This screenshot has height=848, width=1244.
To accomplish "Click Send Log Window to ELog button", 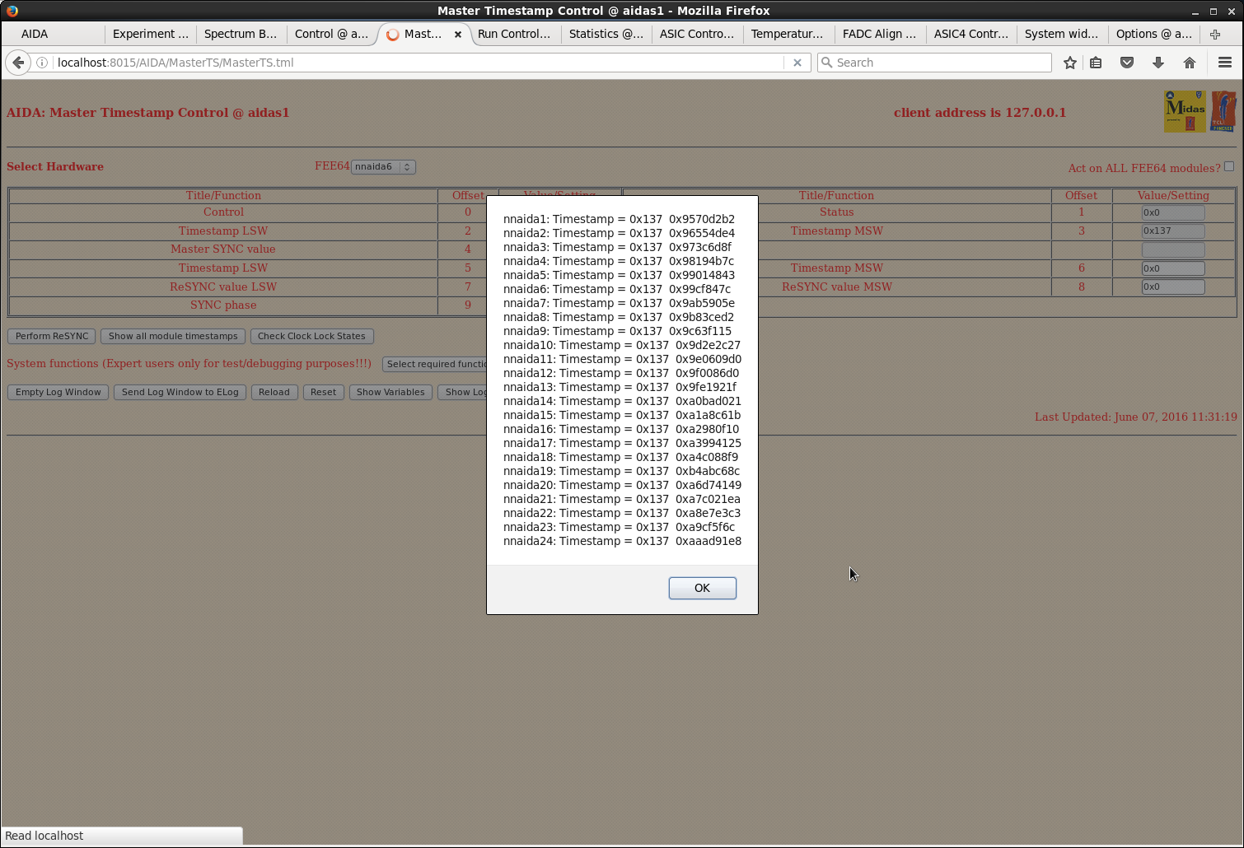I will [180, 392].
